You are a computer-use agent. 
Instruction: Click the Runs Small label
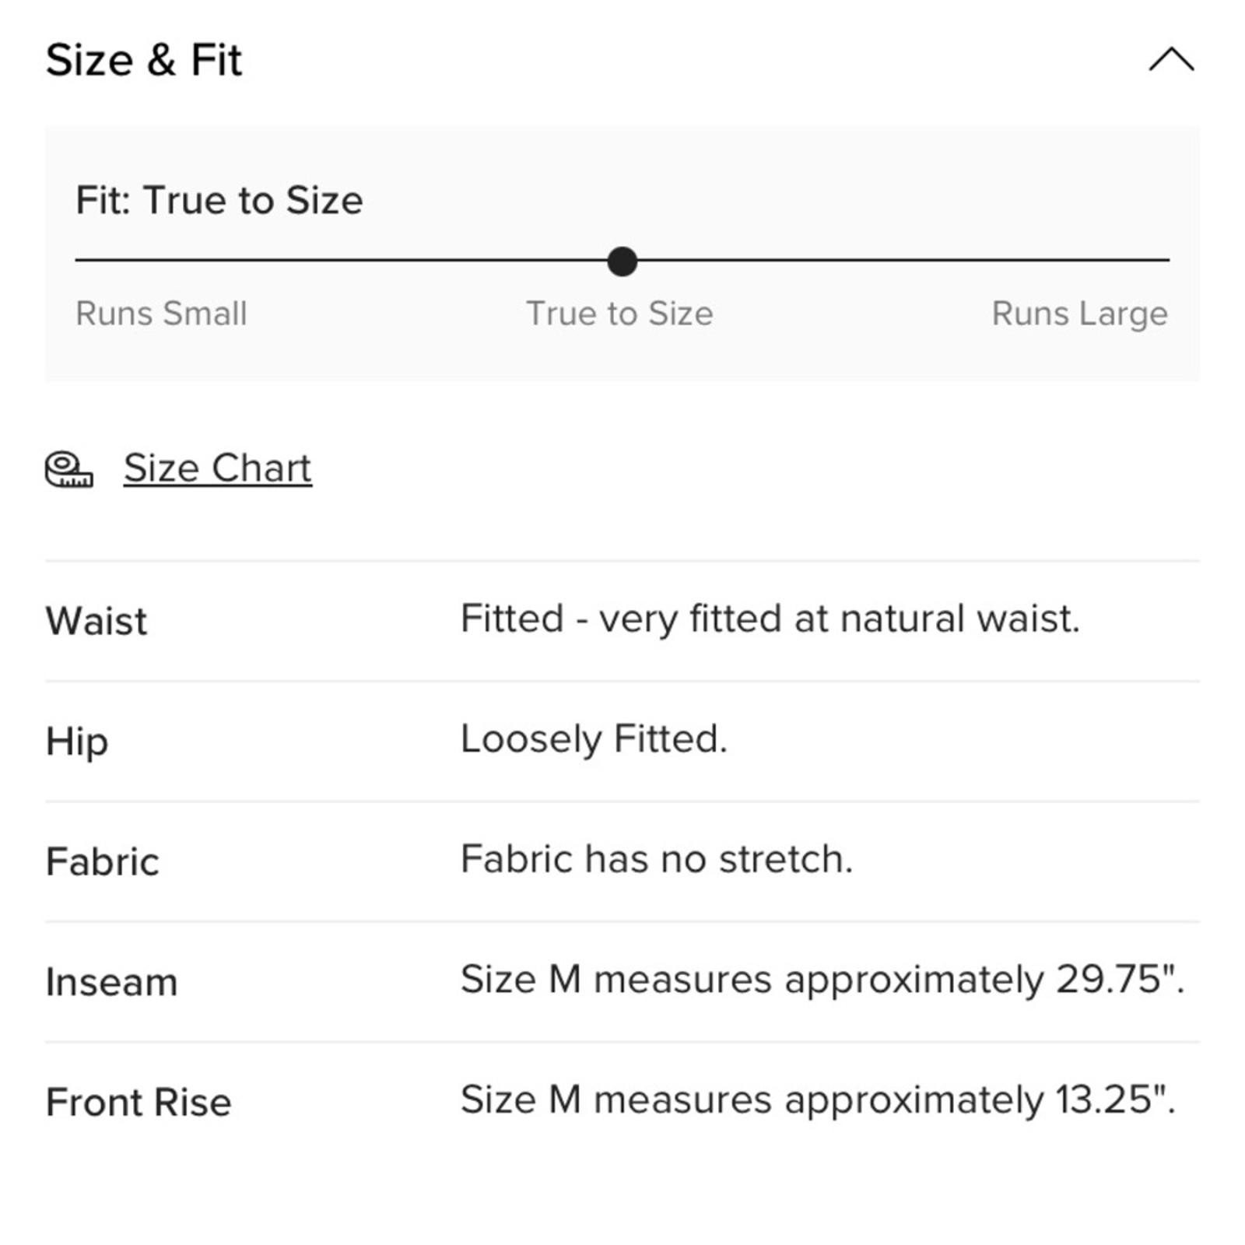[161, 314]
